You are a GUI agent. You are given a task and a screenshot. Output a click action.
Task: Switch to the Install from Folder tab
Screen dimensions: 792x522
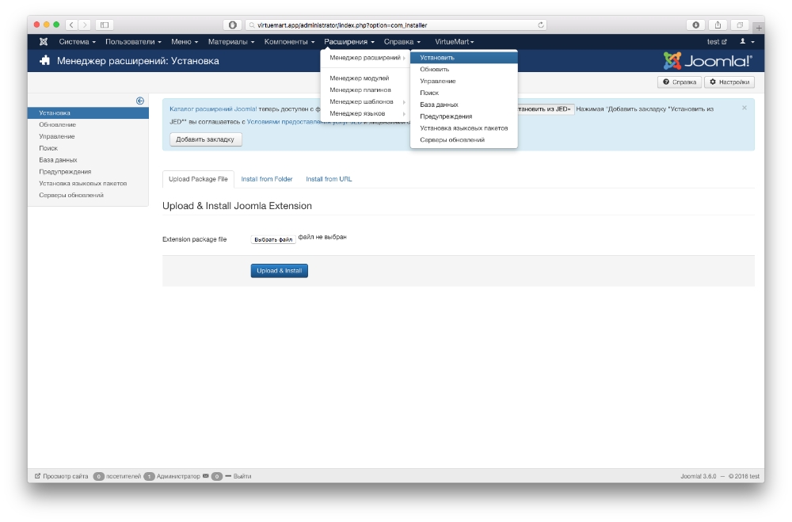pyautogui.click(x=267, y=179)
